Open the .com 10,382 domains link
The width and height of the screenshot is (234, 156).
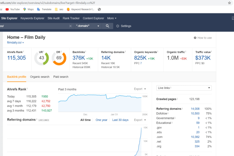pyautogui.click(x=195, y=137)
